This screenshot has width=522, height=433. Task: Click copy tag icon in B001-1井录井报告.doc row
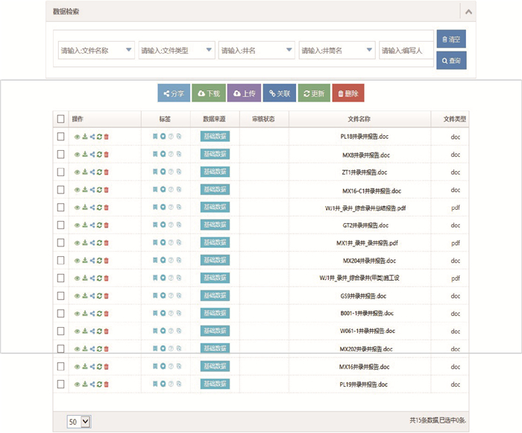tap(179, 314)
